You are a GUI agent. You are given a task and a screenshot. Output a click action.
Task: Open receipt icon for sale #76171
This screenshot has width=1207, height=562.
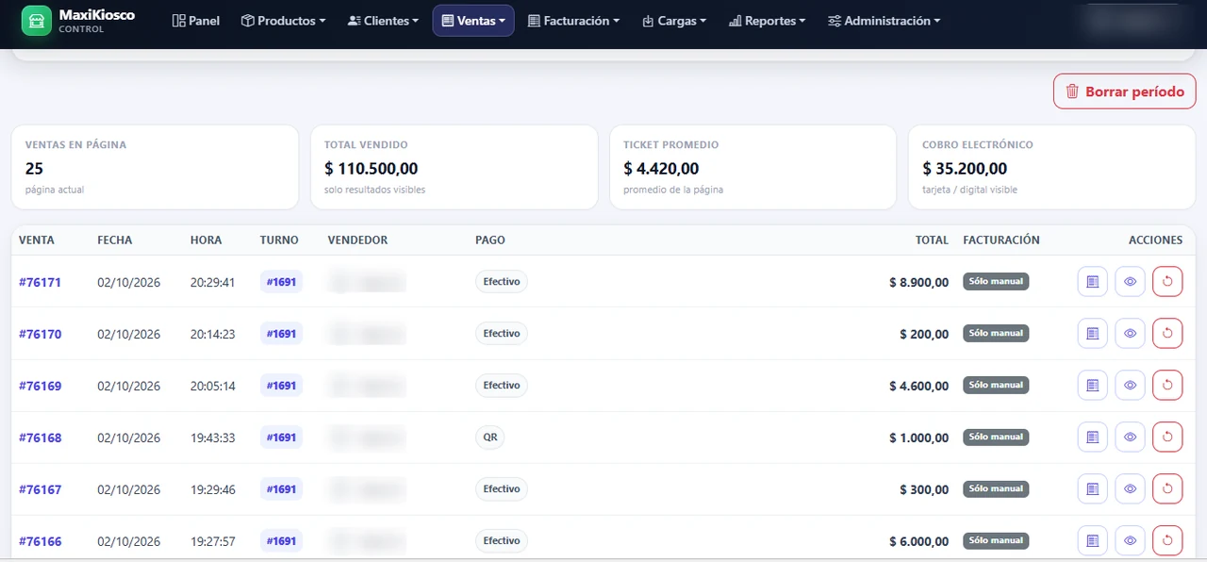[x=1093, y=281]
